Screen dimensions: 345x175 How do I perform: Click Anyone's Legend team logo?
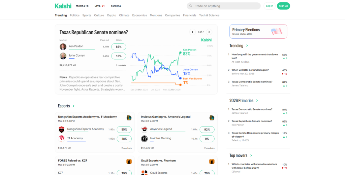(x=144, y=130)
